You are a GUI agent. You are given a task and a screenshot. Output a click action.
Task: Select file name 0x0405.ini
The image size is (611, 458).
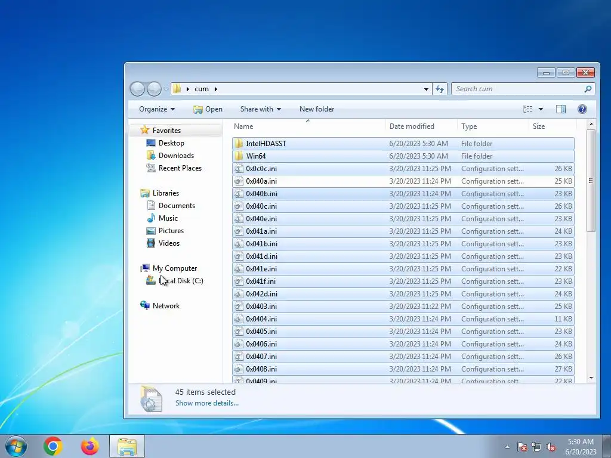pos(261,331)
